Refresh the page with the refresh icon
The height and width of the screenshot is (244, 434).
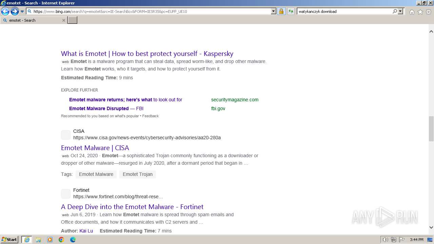[x=291, y=11]
